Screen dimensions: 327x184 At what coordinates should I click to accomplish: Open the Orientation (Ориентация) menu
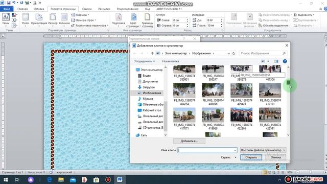click(x=39, y=19)
